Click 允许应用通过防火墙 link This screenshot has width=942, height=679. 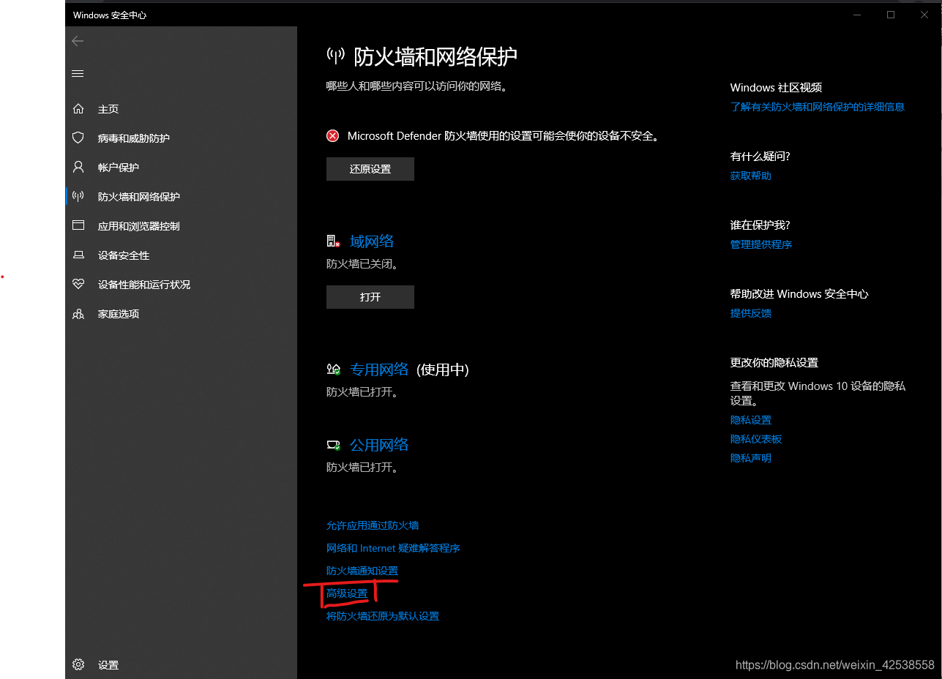[x=373, y=525]
